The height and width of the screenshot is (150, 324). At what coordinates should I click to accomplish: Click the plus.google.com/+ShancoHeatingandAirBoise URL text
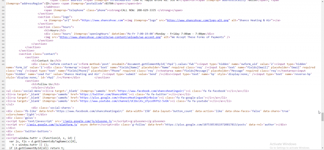click(119, 98)
